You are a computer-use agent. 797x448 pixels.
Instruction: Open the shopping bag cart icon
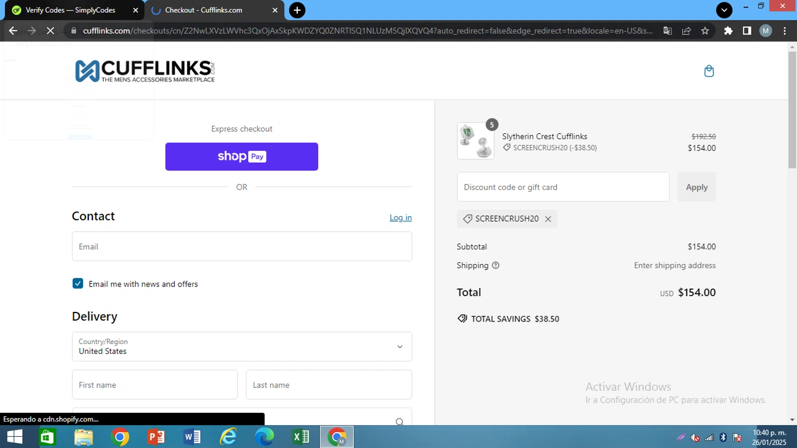point(709,71)
